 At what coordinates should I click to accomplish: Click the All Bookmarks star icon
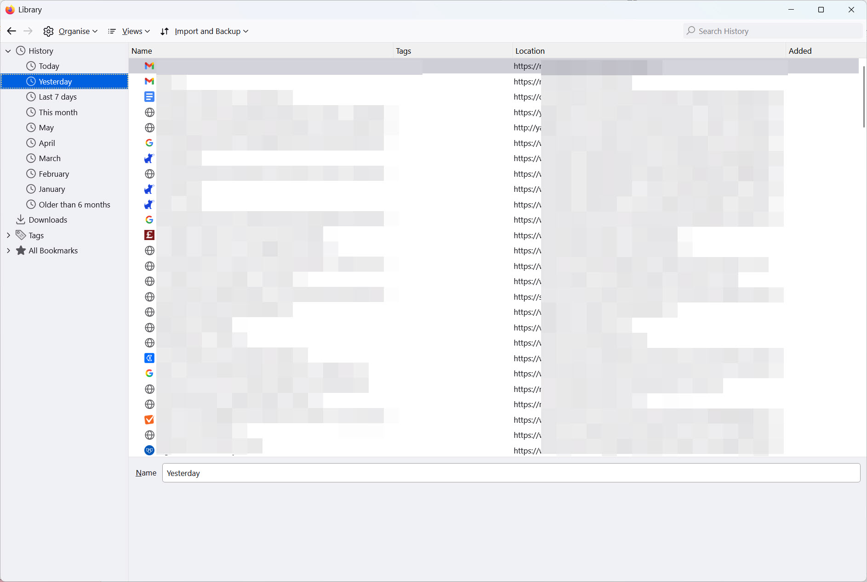click(21, 251)
